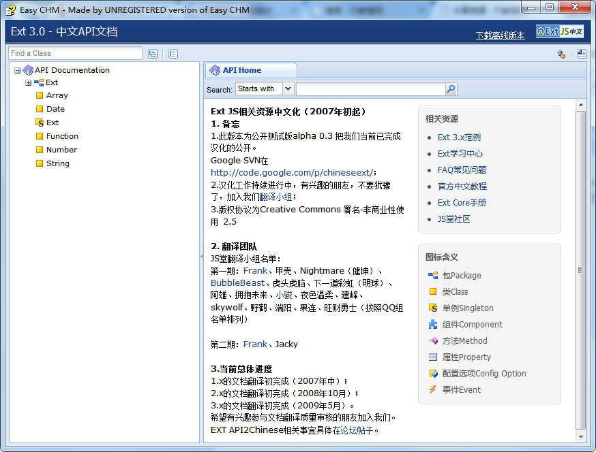Open the 下载离线版本 link

[500, 35]
